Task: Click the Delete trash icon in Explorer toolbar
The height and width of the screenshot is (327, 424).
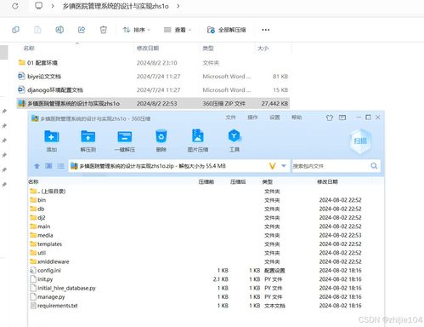Action: click(x=104, y=30)
